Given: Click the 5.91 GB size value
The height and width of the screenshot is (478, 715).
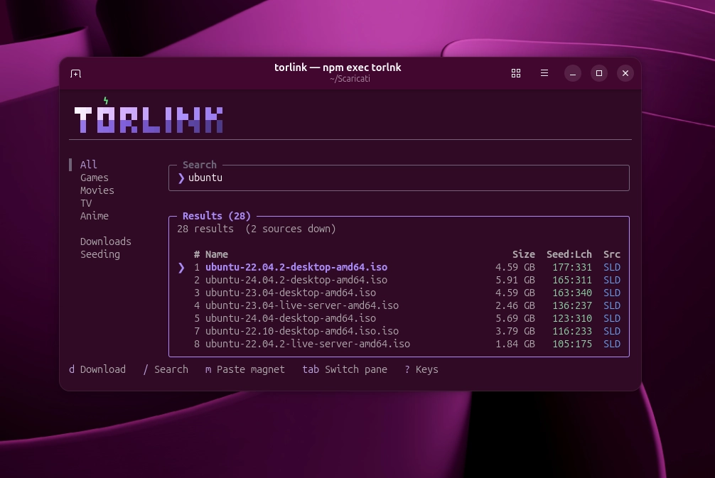Looking at the screenshot, I should click(515, 280).
